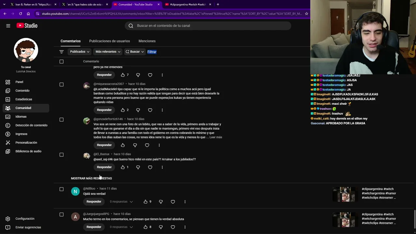Reply to @JuegojuegosRPG with Responder
Screen dimensions: 416x234
click(94, 227)
